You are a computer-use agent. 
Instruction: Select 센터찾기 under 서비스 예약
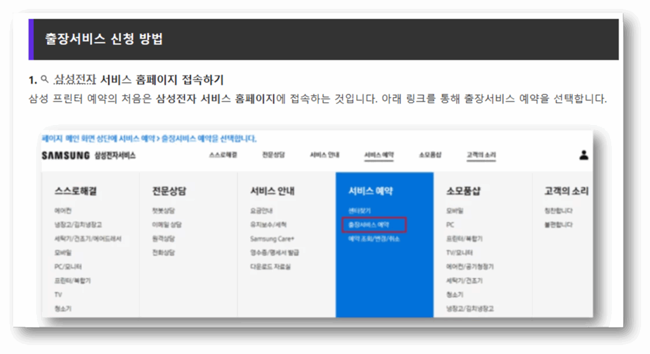pos(359,211)
